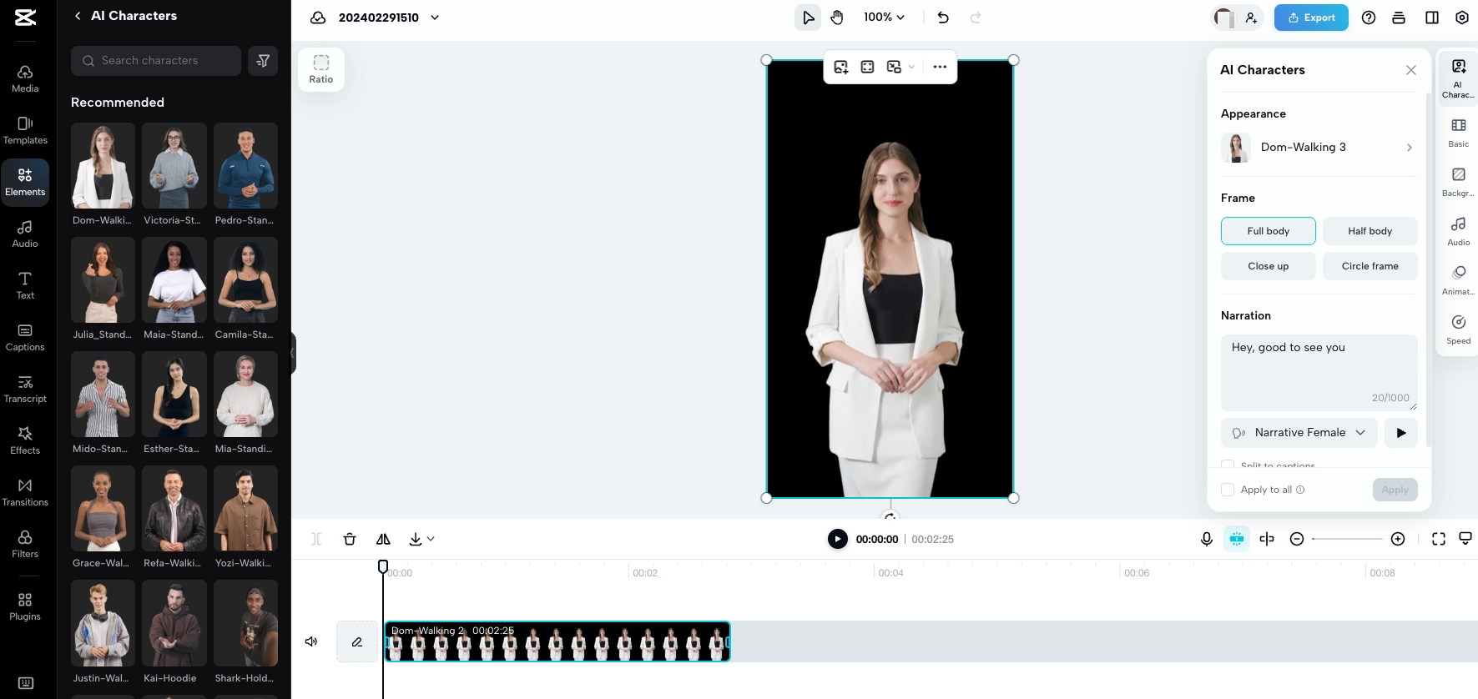Choose the Circle frame option
The height and width of the screenshot is (699, 1478).
(1370, 266)
